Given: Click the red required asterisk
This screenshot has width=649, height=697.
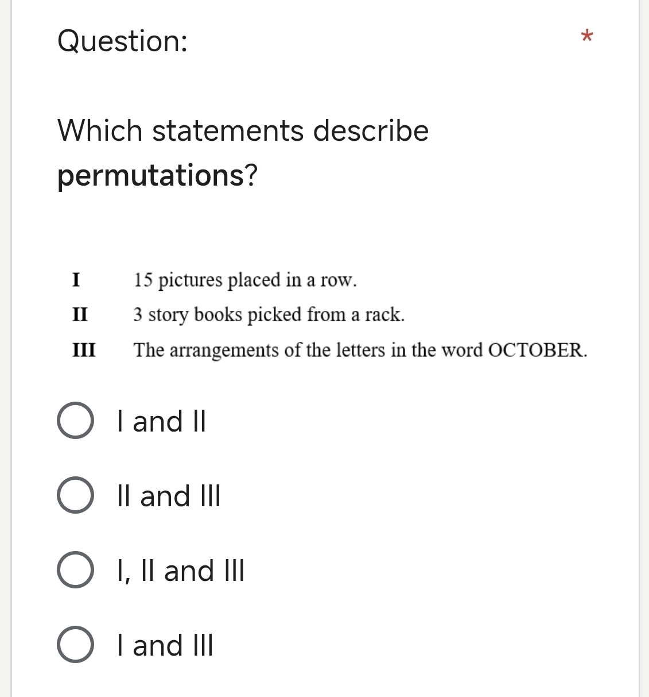Looking at the screenshot, I should (586, 37).
